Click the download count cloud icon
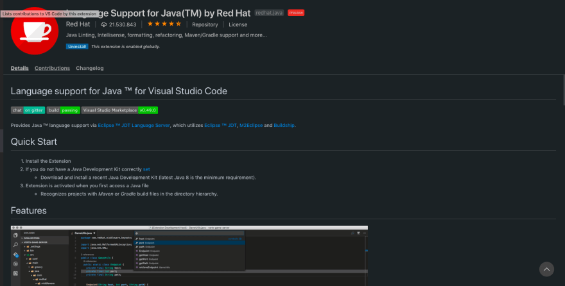The width and height of the screenshot is (565, 286). point(104,24)
